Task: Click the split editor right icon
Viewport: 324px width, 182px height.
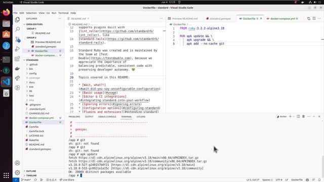Action: pyautogui.click(x=314, y=19)
